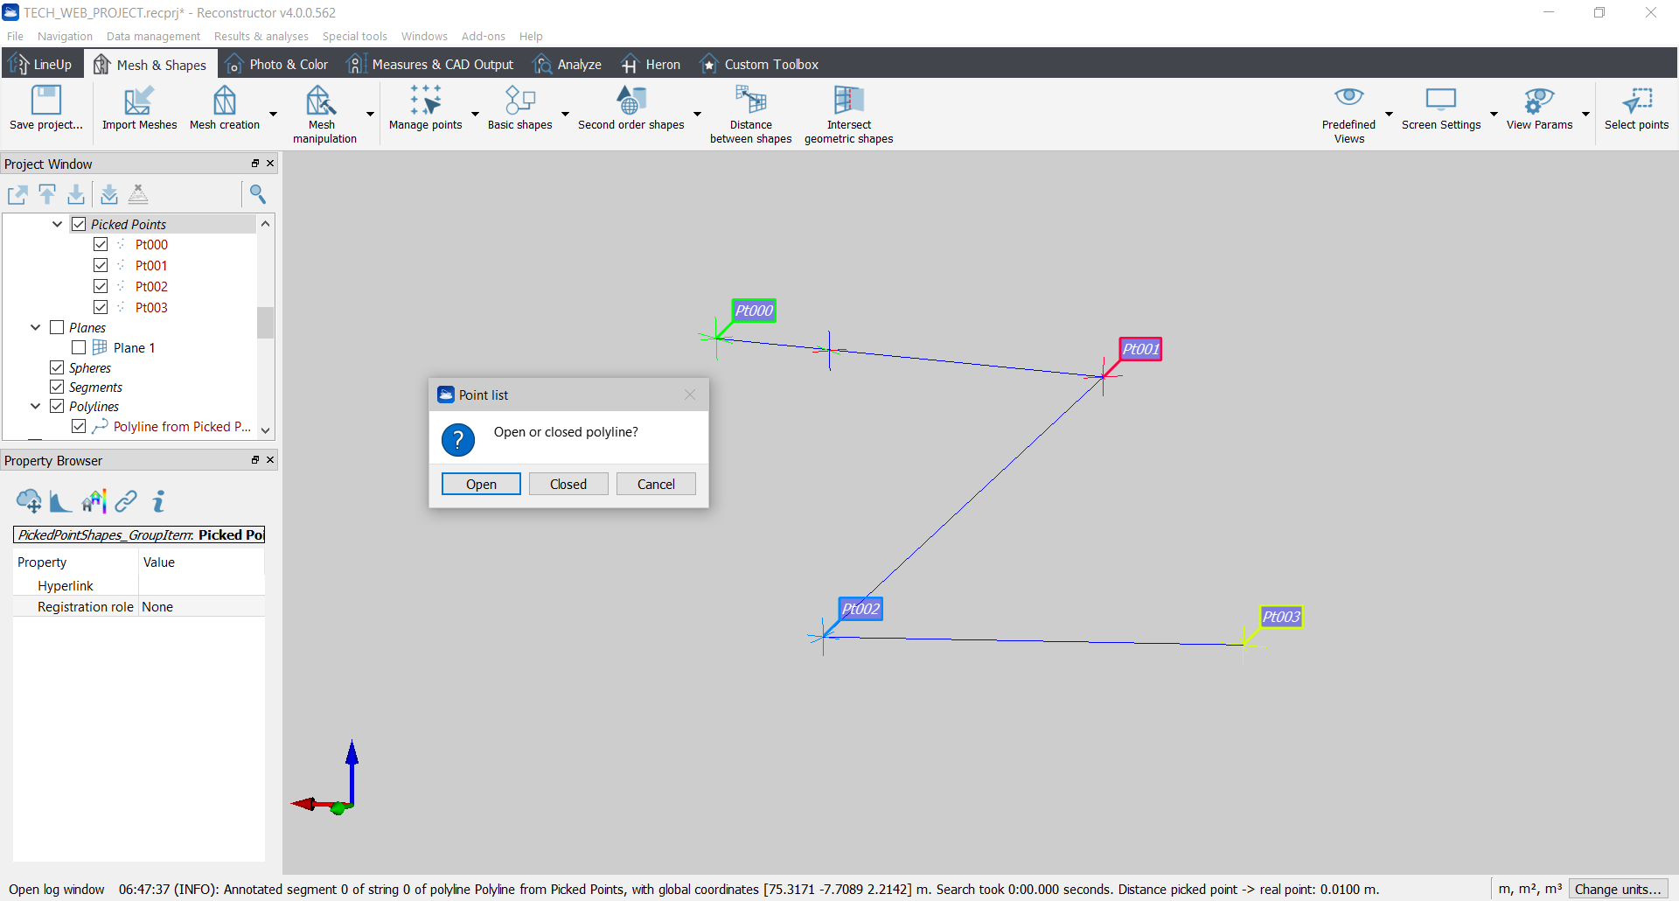The width and height of the screenshot is (1679, 901).
Task: Open the Data management menu
Action: [153, 36]
